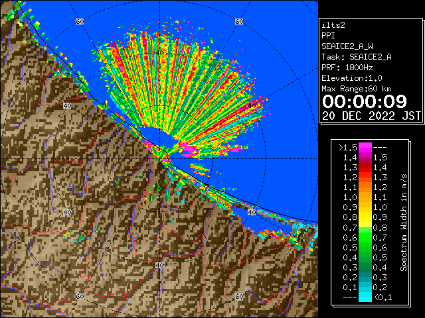Click the radar site at the grid center
Screen dimensions: 425x318
(x=159, y=159)
